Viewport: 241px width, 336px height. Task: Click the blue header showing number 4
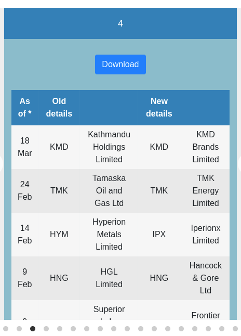click(x=120, y=23)
